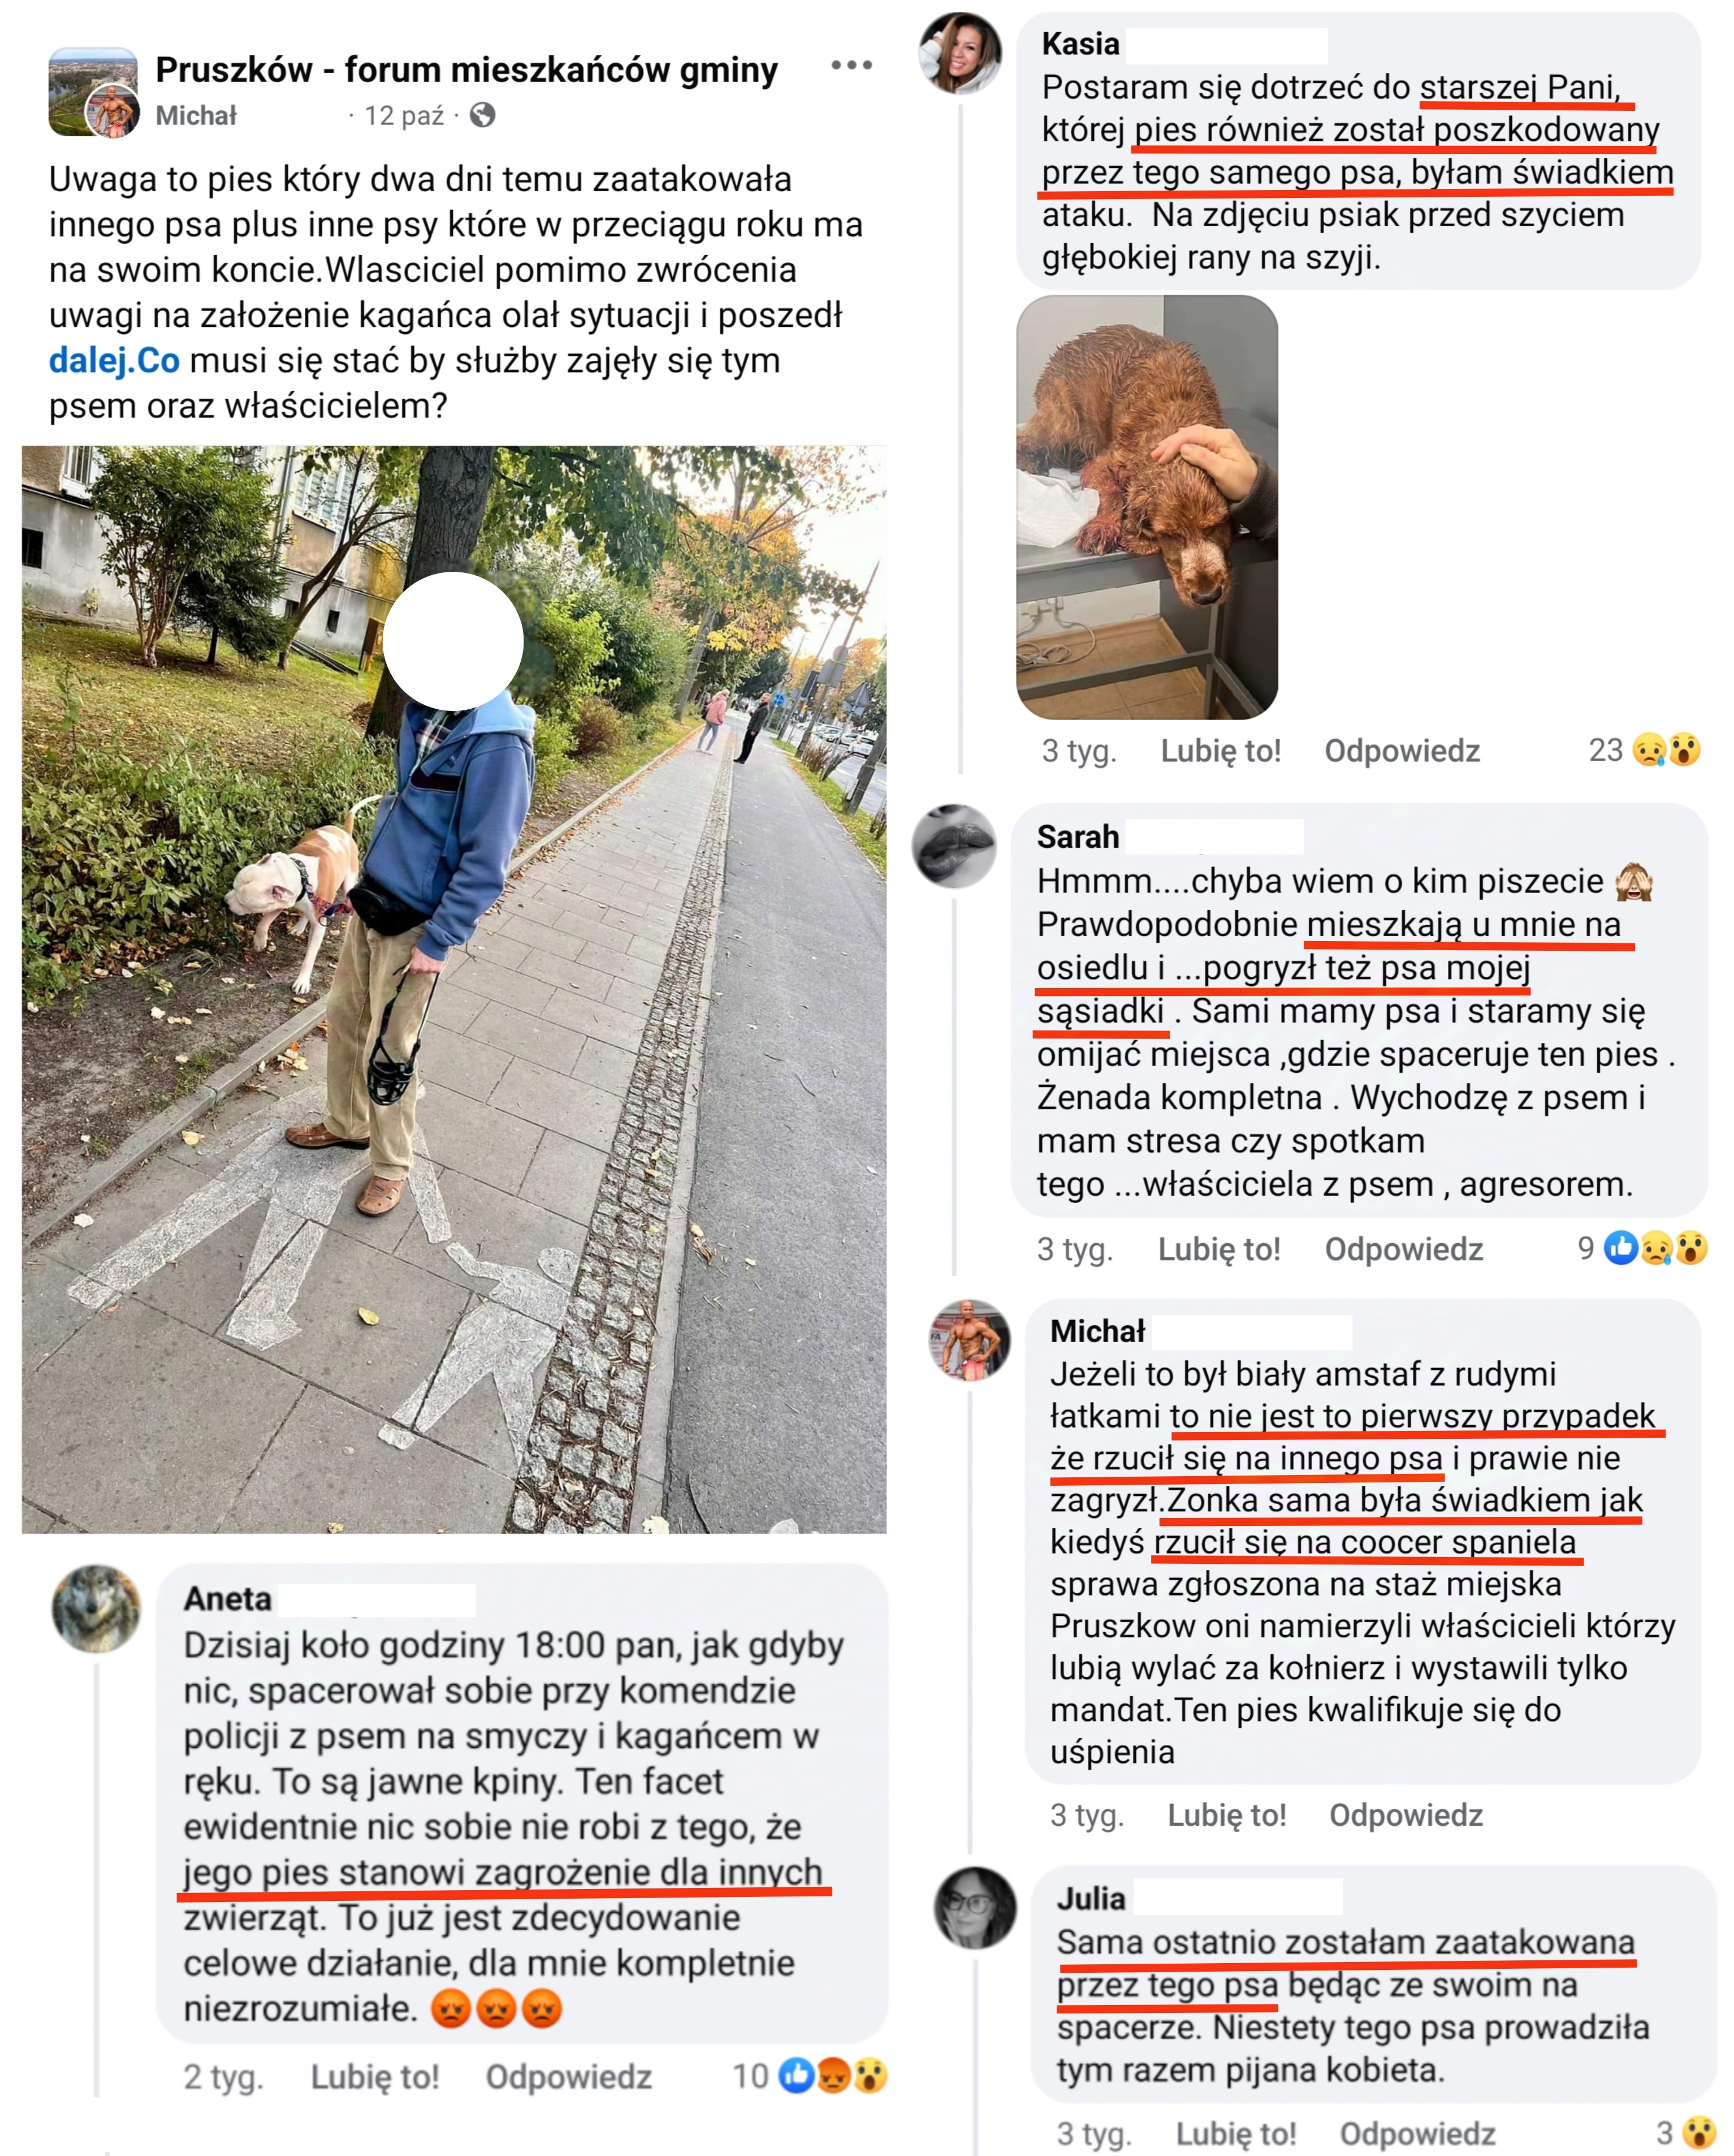The image size is (1734, 2156).
Task: View reaction emojis on Aneta's comment
Action: [810, 2076]
